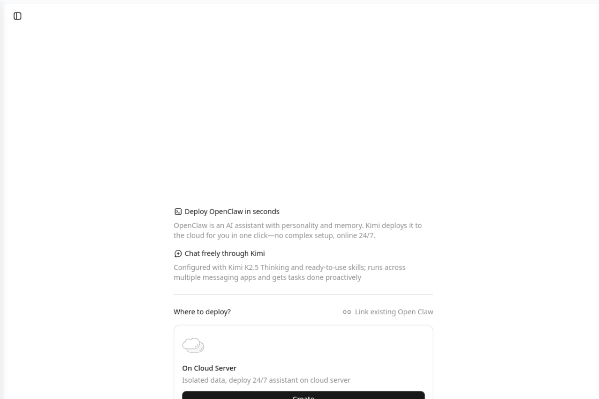The image size is (599, 399).
Task: Click the Isolated data deploy 24/7 subtitle
Action: 266,380
